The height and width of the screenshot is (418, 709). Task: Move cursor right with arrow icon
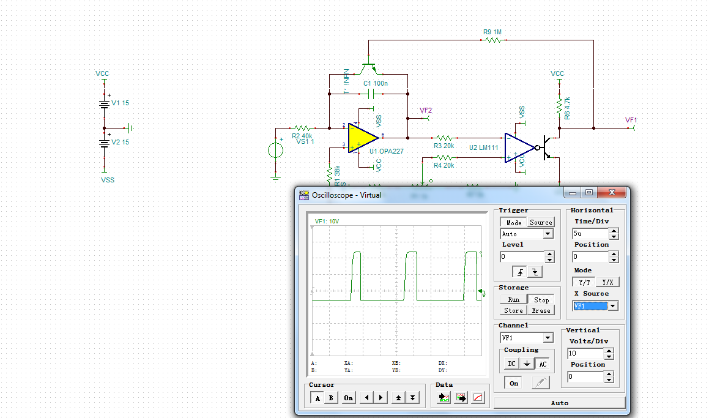pos(380,398)
